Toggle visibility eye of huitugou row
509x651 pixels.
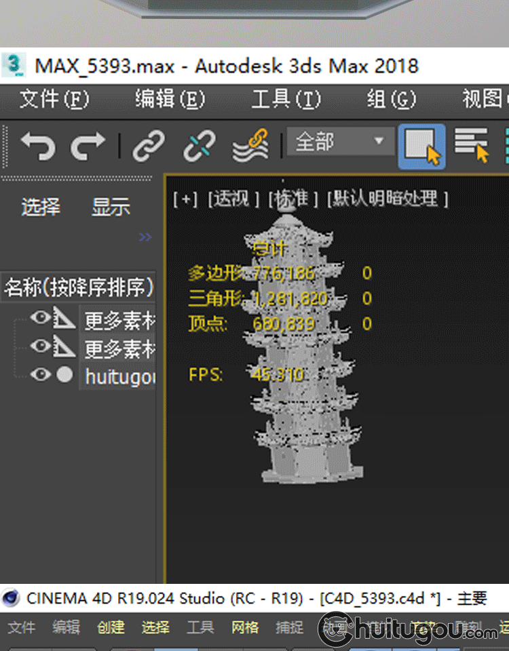coord(40,374)
